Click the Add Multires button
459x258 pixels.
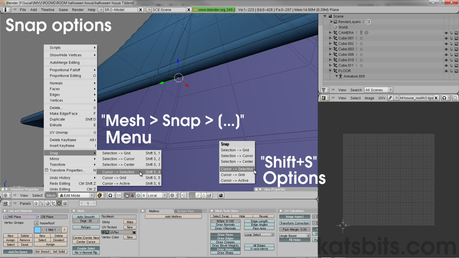173,217
